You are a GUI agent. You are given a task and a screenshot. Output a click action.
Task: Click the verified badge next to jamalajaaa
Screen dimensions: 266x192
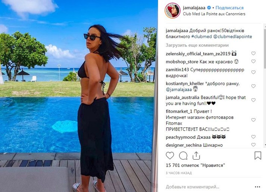pyautogui.click(x=209, y=7)
